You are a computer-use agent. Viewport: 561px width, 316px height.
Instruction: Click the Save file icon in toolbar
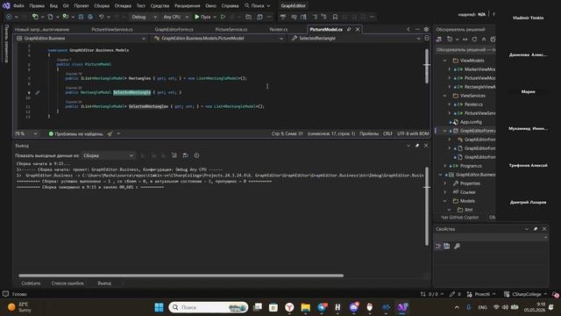pos(82,17)
